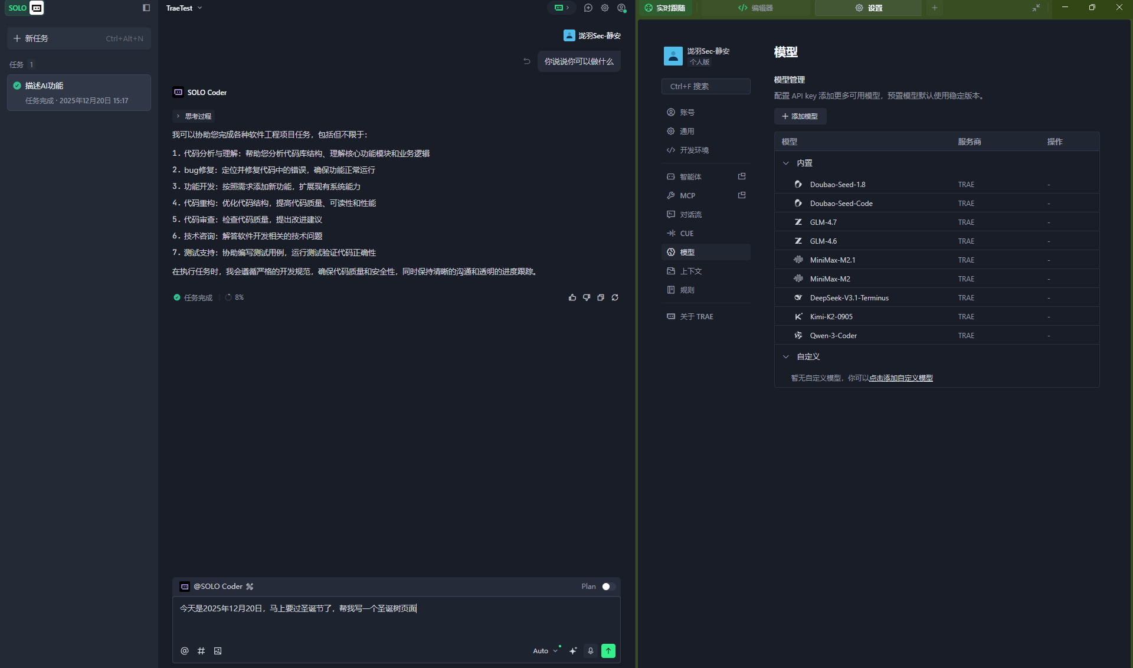Open 账号 settings section

[x=706, y=112]
